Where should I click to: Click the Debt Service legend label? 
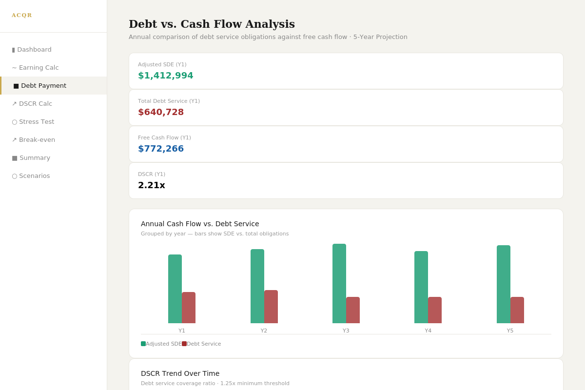pyautogui.click(x=204, y=344)
